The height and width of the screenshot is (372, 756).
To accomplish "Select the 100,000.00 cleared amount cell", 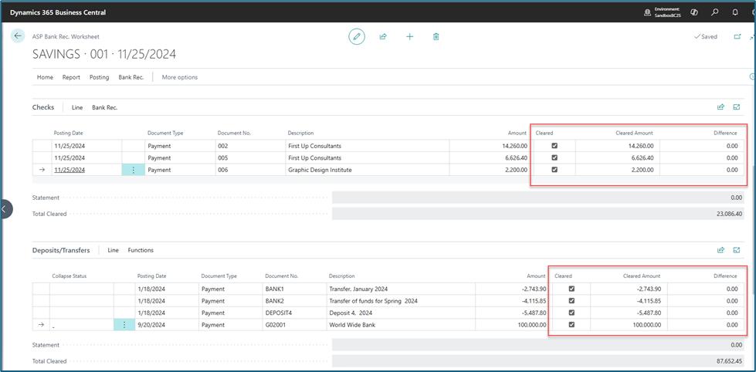I will pyautogui.click(x=629, y=325).
